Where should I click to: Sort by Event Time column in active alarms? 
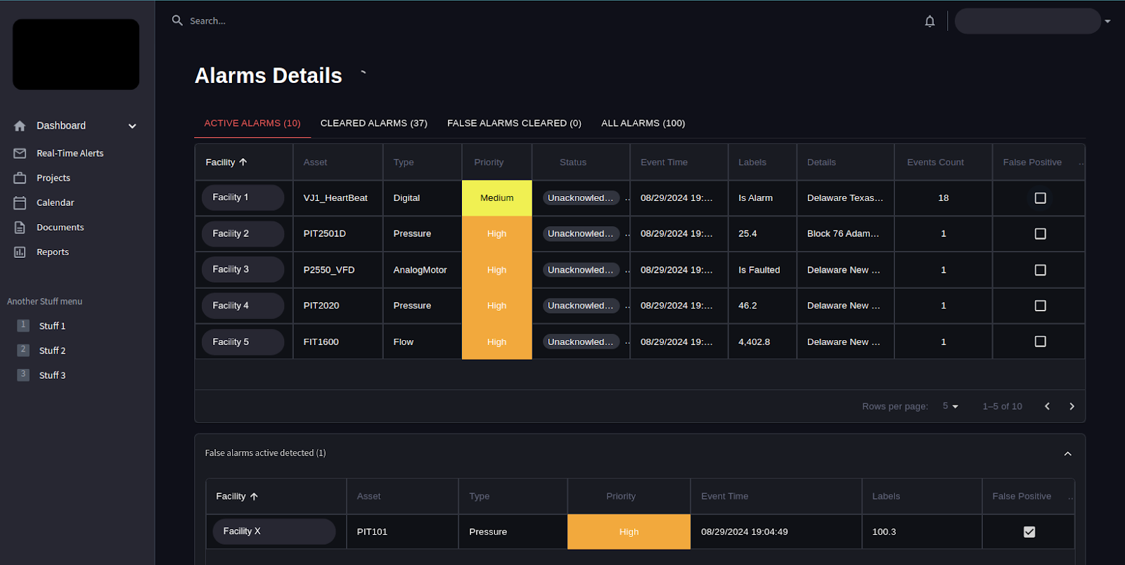coord(664,162)
